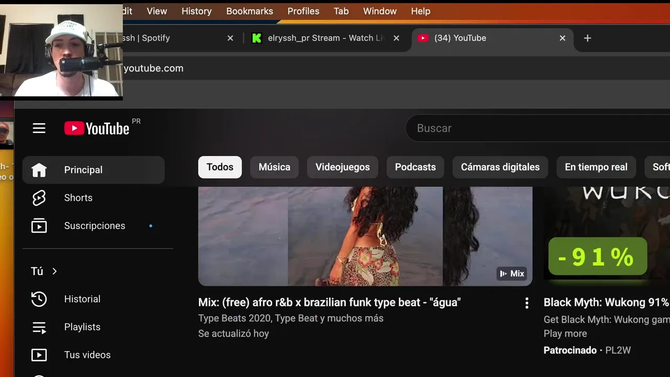Viewport: 670px width, 377px height.
Task: Open the Bookmarks menu
Action: click(250, 11)
